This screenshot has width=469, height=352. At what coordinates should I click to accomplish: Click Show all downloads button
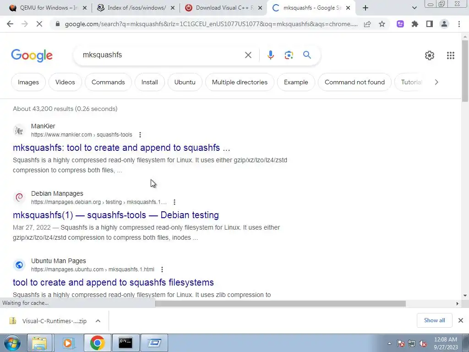click(434, 320)
